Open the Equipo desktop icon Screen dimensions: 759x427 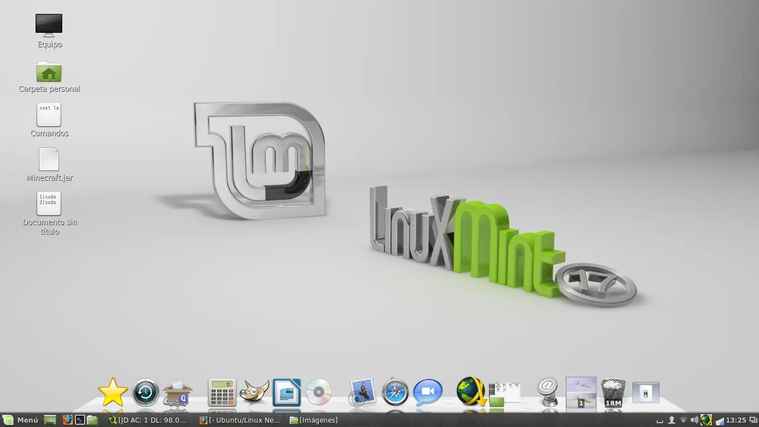(x=49, y=26)
